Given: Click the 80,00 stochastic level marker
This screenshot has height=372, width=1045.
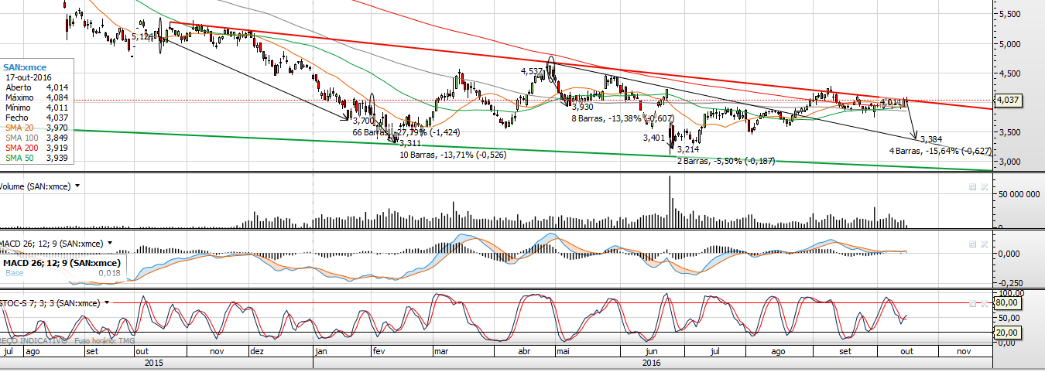Looking at the screenshot, I should 1008,303.
